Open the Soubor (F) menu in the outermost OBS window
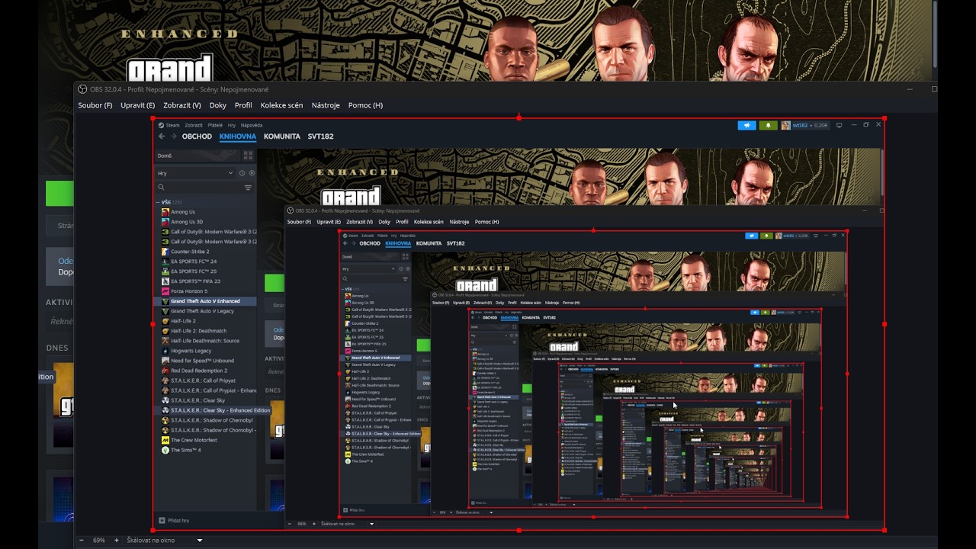976x549 pixels. pyautogui.click(x=95, y=105)
